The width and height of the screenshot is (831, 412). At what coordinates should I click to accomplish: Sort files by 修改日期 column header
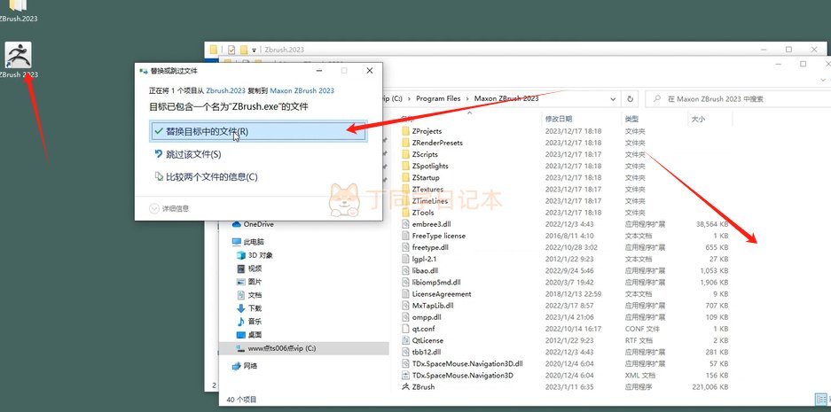click(558, 119)
